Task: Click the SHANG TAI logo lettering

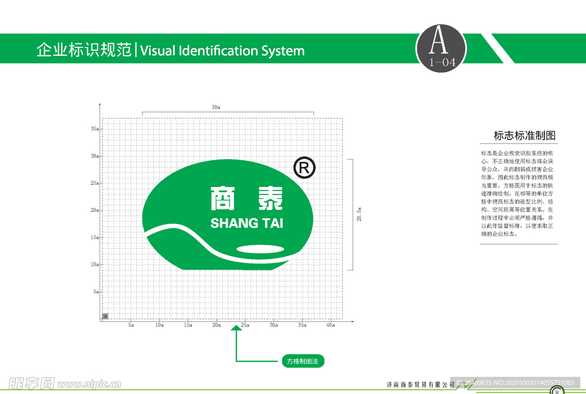Action: tap(247, 223)
